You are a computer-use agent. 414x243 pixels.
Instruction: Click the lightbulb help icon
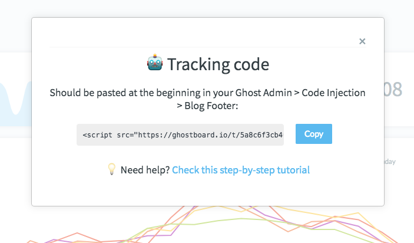pyautogui.click(x=112, y=169)
